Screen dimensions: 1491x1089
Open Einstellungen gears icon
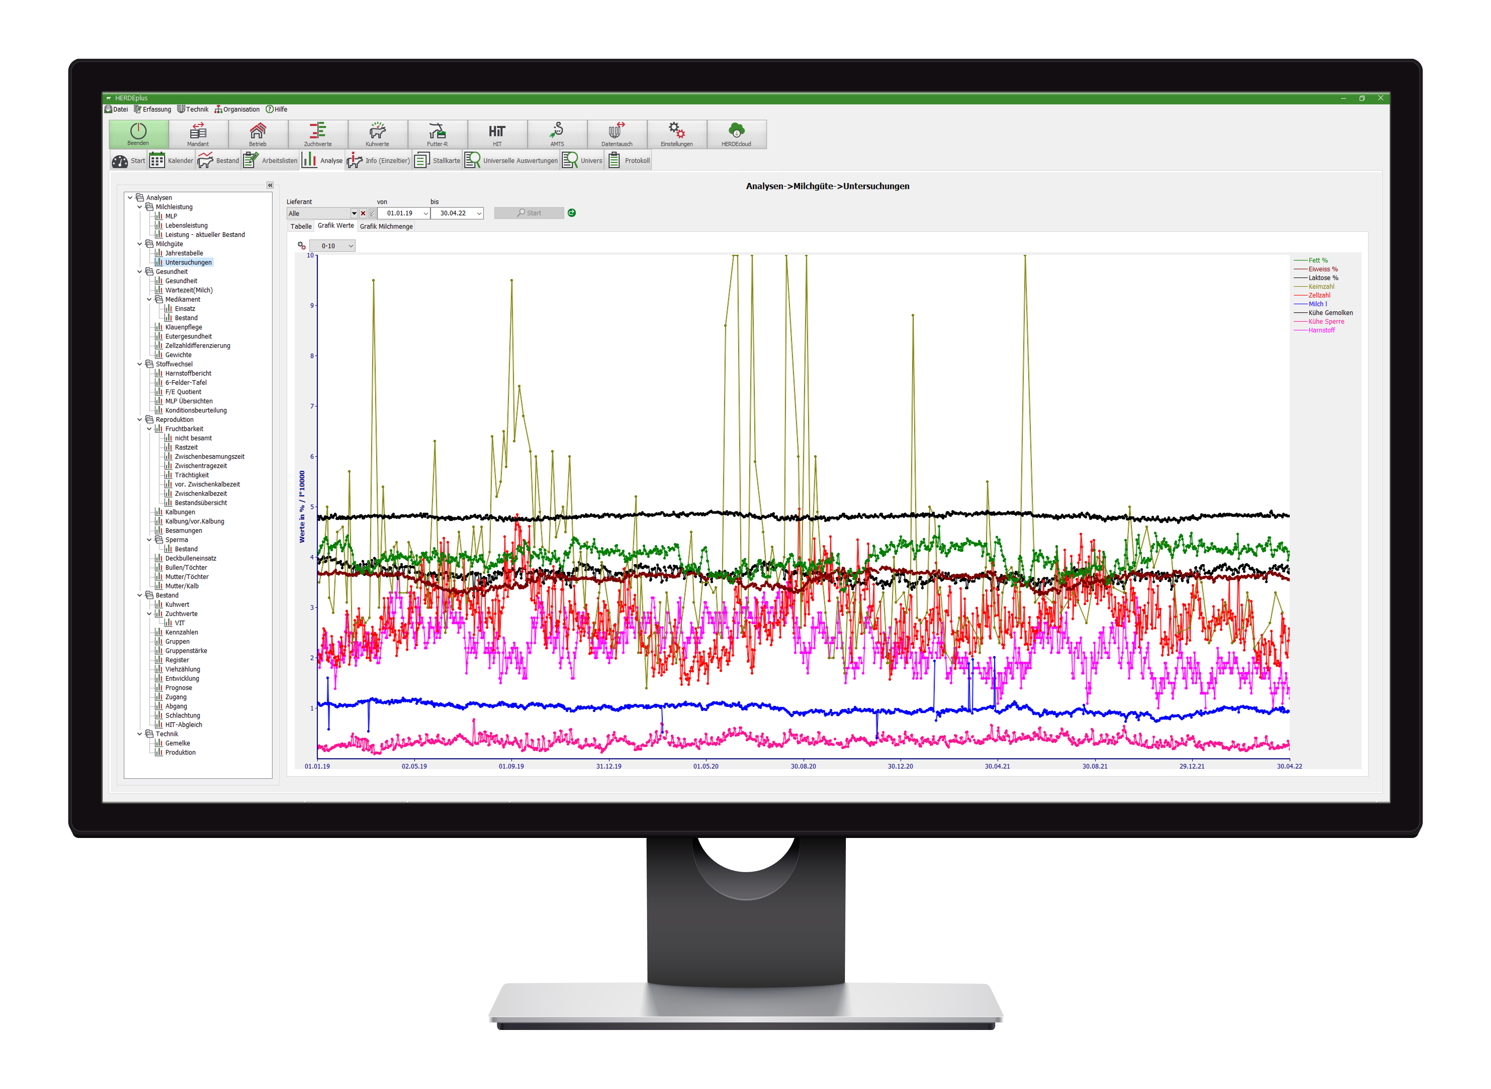tap(677, 134)
